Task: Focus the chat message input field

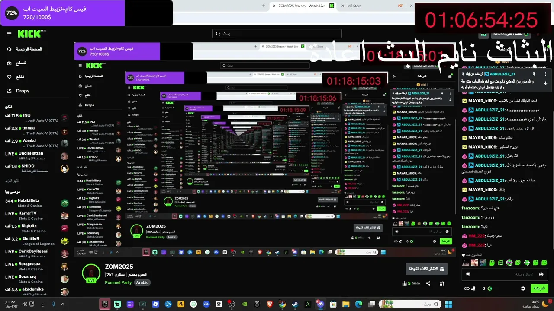Action: tap(506, 274)
